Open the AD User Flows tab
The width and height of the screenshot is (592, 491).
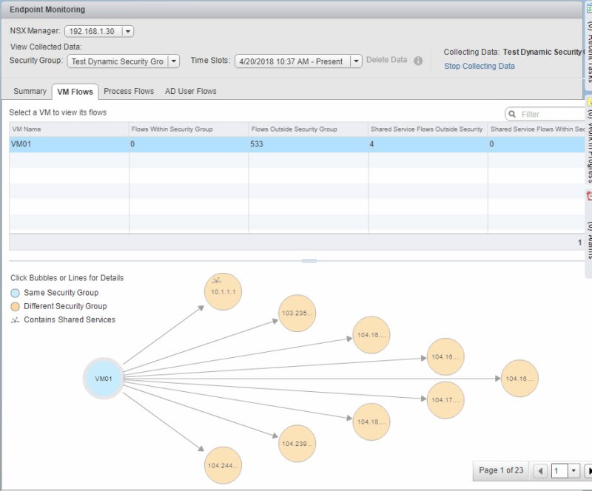point(191,92)
